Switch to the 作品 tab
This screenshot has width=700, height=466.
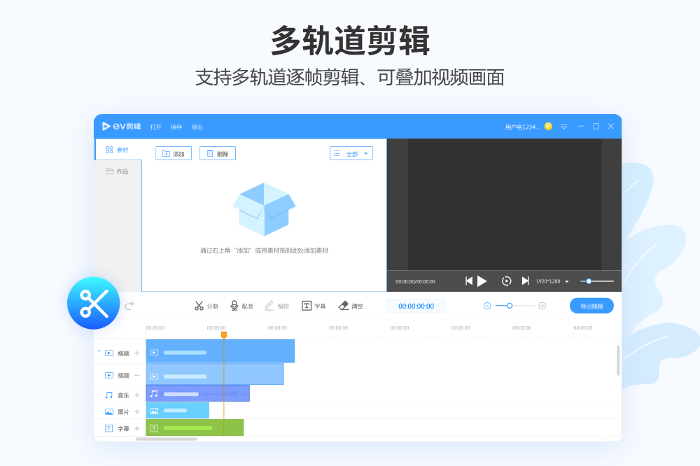click(x=118, y=171)
